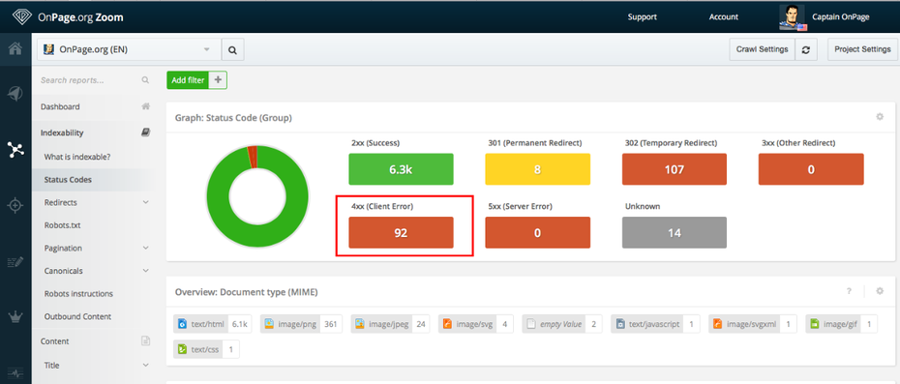Screen dimensions: 900x384
Task: Open gear settings of Status Code graph
Action: coord(880,117)
